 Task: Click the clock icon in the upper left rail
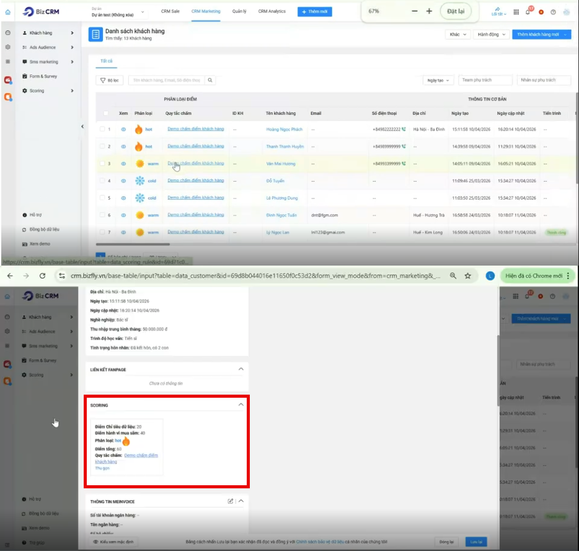pos(8,33)
